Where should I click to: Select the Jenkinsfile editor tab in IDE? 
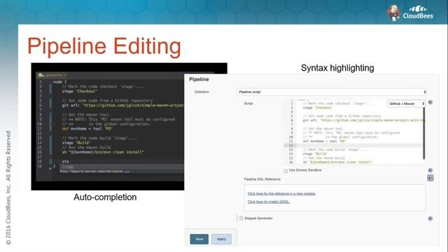point(52,75)
